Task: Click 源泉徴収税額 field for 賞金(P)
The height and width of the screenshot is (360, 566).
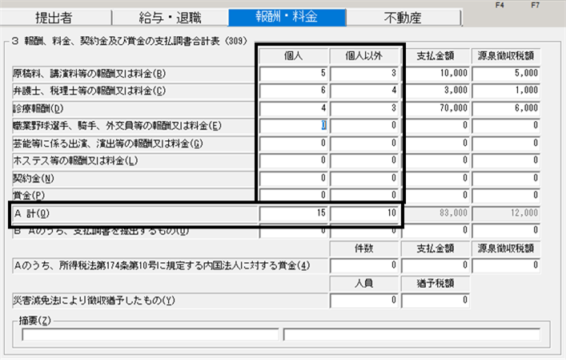Action: 506,195
